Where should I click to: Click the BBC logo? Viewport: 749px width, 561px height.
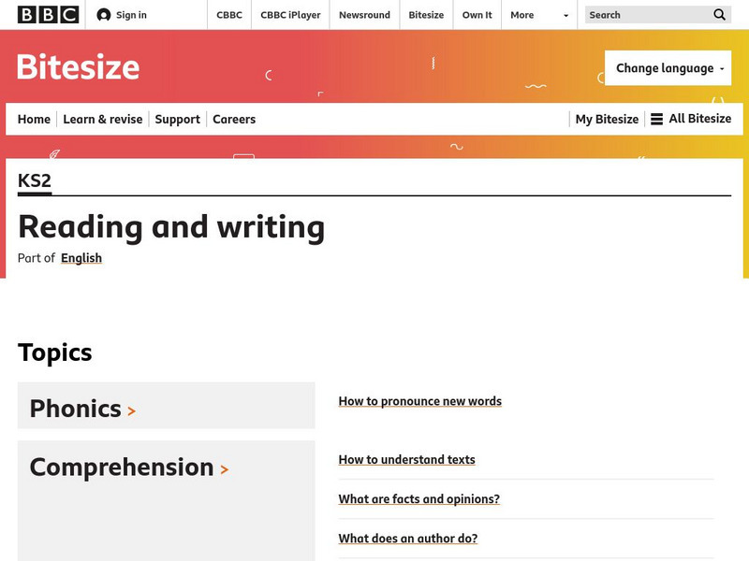pos(48,15)
